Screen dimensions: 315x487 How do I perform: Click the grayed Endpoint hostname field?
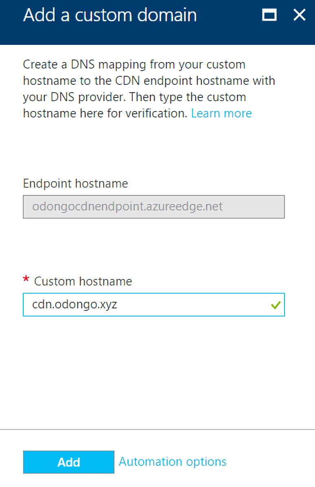pyautogui.click(x=154, y=207)
